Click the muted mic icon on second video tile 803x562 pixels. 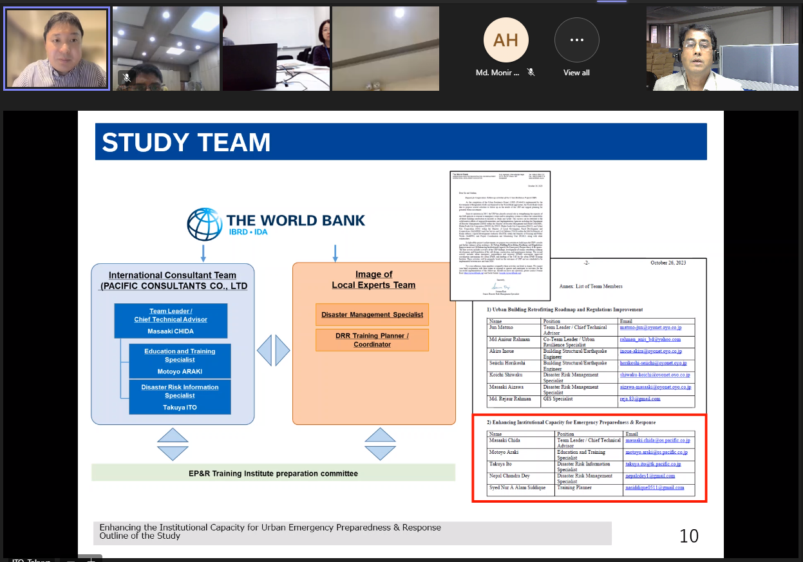[x=127, y=78]
